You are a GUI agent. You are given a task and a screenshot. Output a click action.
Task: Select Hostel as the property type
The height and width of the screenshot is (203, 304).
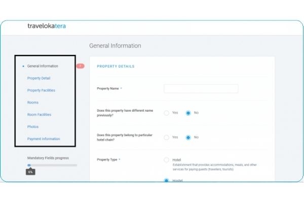(166, 181)
